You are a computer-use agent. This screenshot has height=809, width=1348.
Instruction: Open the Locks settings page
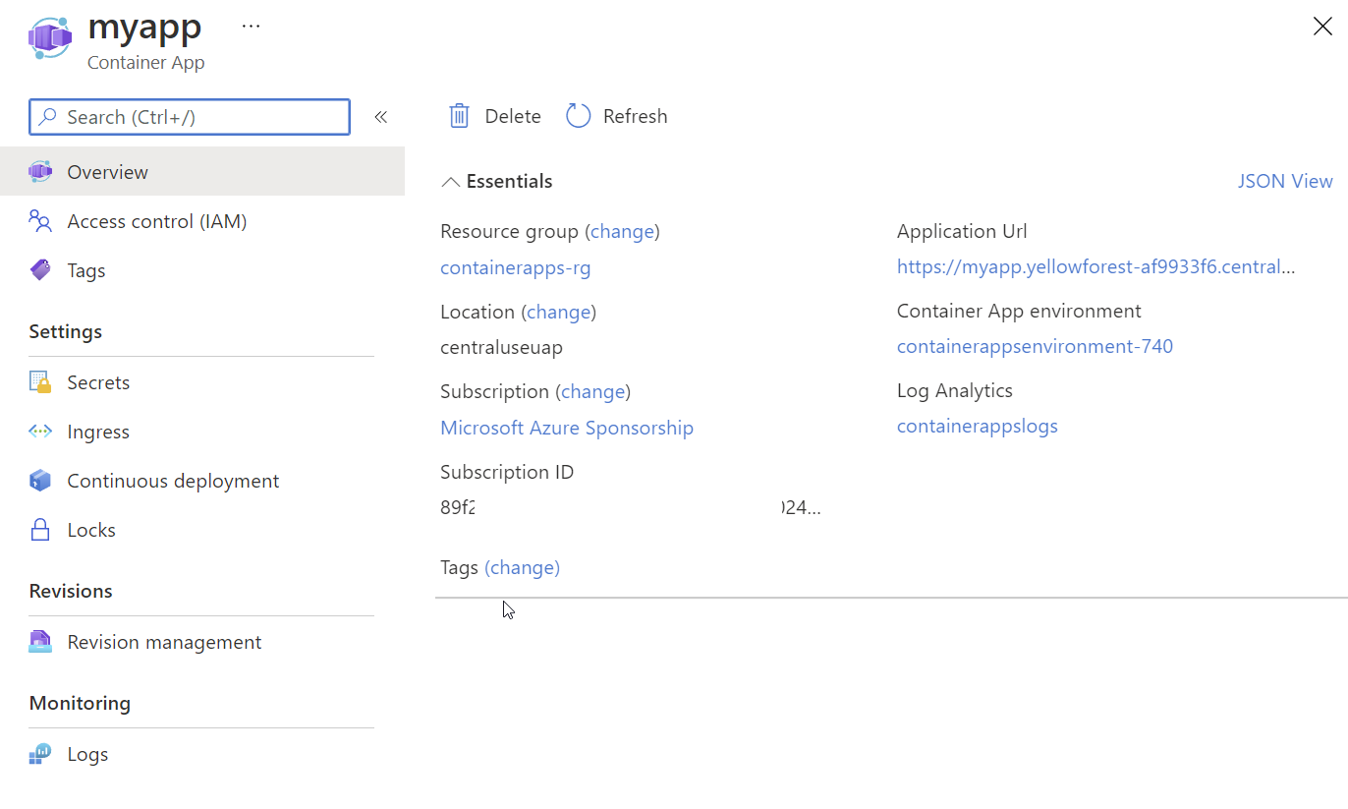91,530
